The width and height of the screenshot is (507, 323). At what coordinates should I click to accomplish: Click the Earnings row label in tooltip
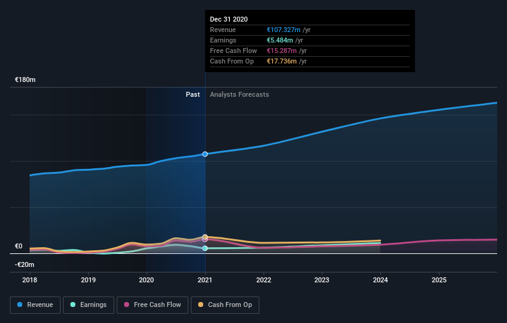(223, 40)
